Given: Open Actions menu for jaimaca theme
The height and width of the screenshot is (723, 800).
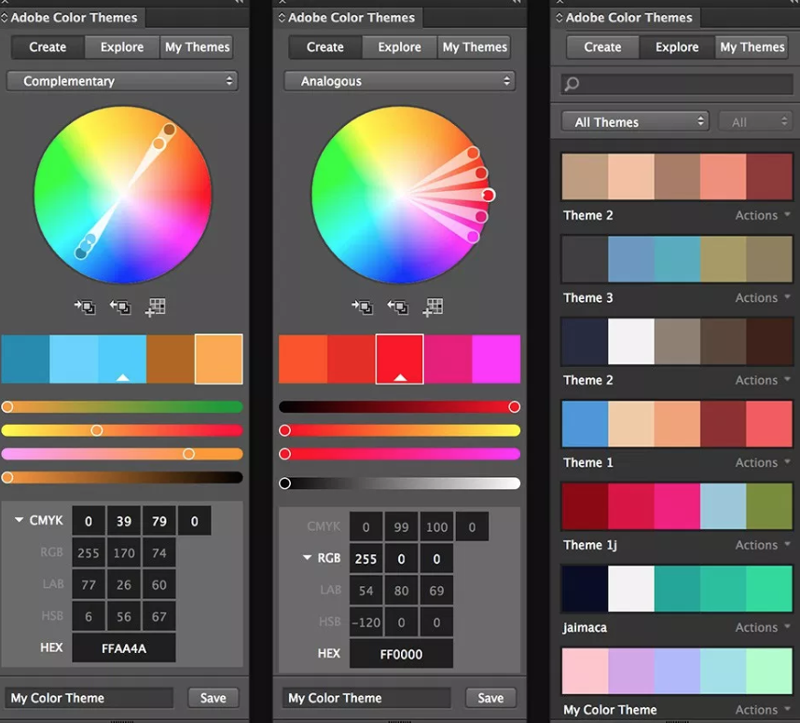Looking at the screenshot, I should (x=763, y=627).
